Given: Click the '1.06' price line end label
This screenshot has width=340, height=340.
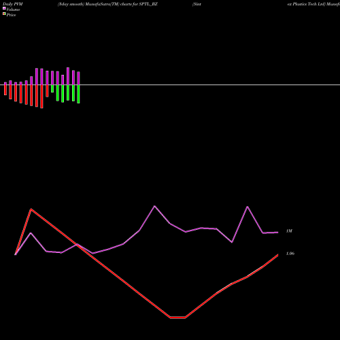Looking at the screenshot, I should [290, 254].
